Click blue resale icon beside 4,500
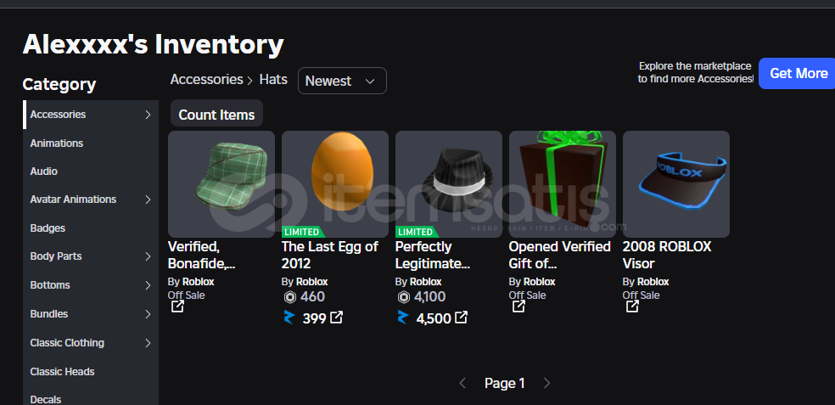 pos(403,318)
